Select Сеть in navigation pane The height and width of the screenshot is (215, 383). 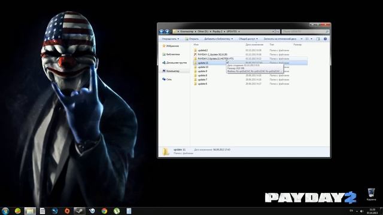click(167, 79)
